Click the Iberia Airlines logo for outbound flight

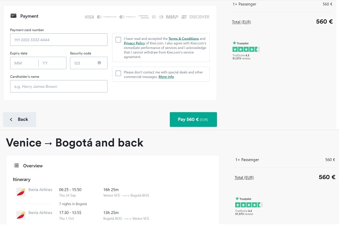coord(21,192)
